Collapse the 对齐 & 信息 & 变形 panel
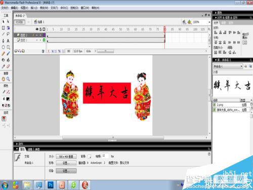Viewport: 253px width, 190px height. [x=216, y=18]
